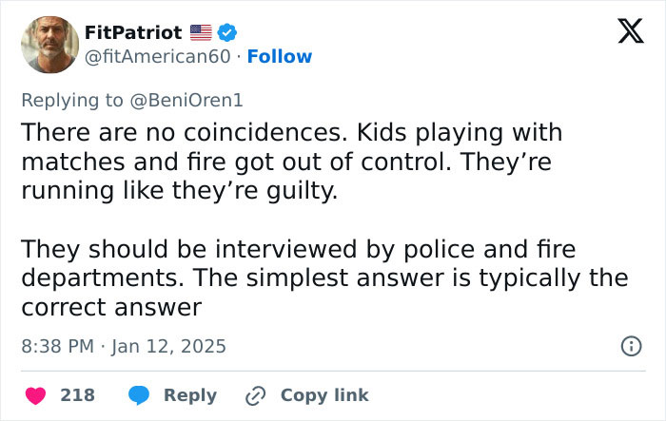Open the @fitAmerican60 handle link
Screen dimensions: 666x421
tap(158, 57)
